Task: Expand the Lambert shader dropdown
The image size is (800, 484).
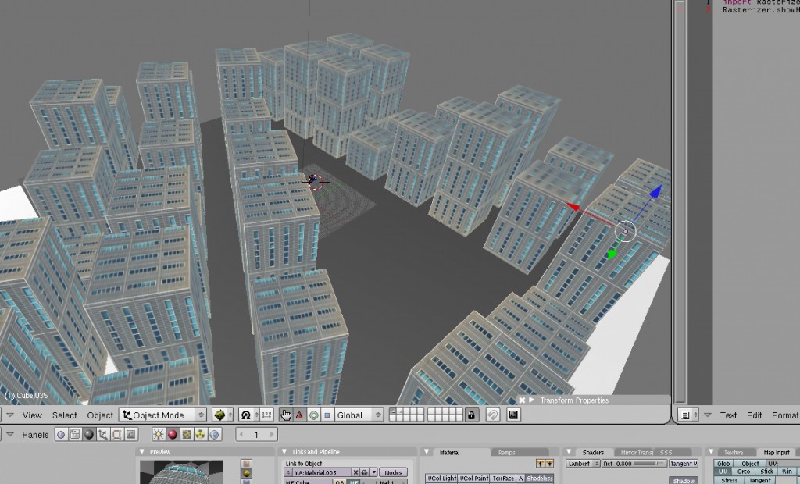Action: point(582,464)
